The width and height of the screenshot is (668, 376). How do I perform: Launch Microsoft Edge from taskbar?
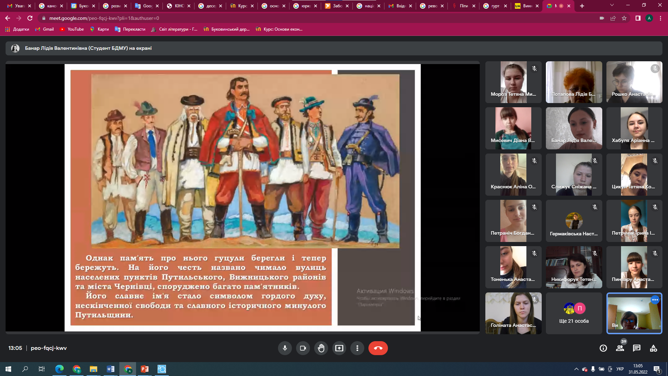click(x=59, y=369)
